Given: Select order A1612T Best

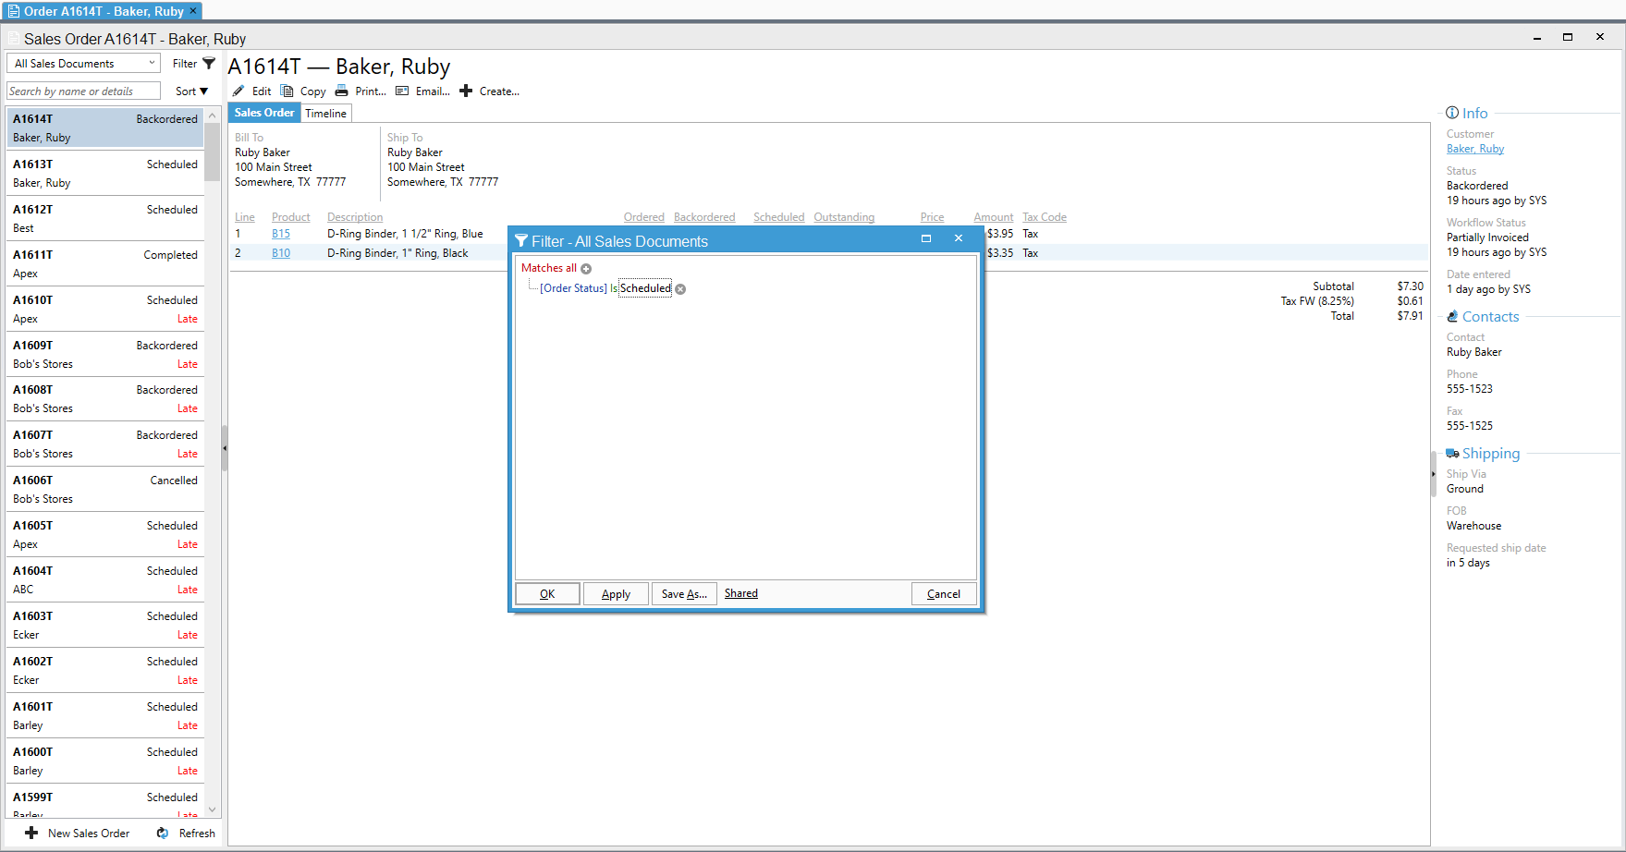Looking at the screenshot, I should [105, 219].
